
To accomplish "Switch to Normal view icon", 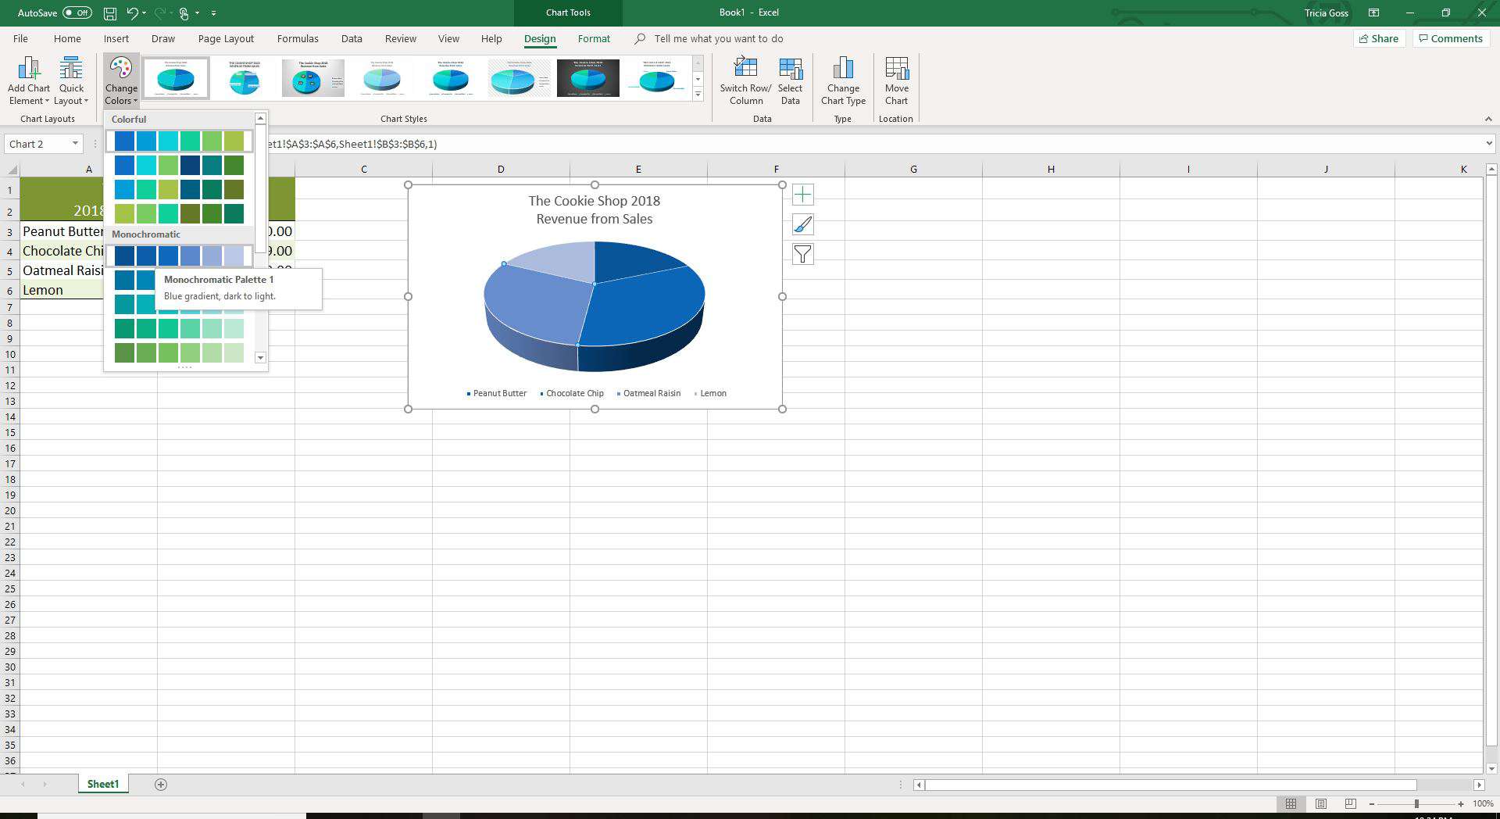I will 1291,803.
